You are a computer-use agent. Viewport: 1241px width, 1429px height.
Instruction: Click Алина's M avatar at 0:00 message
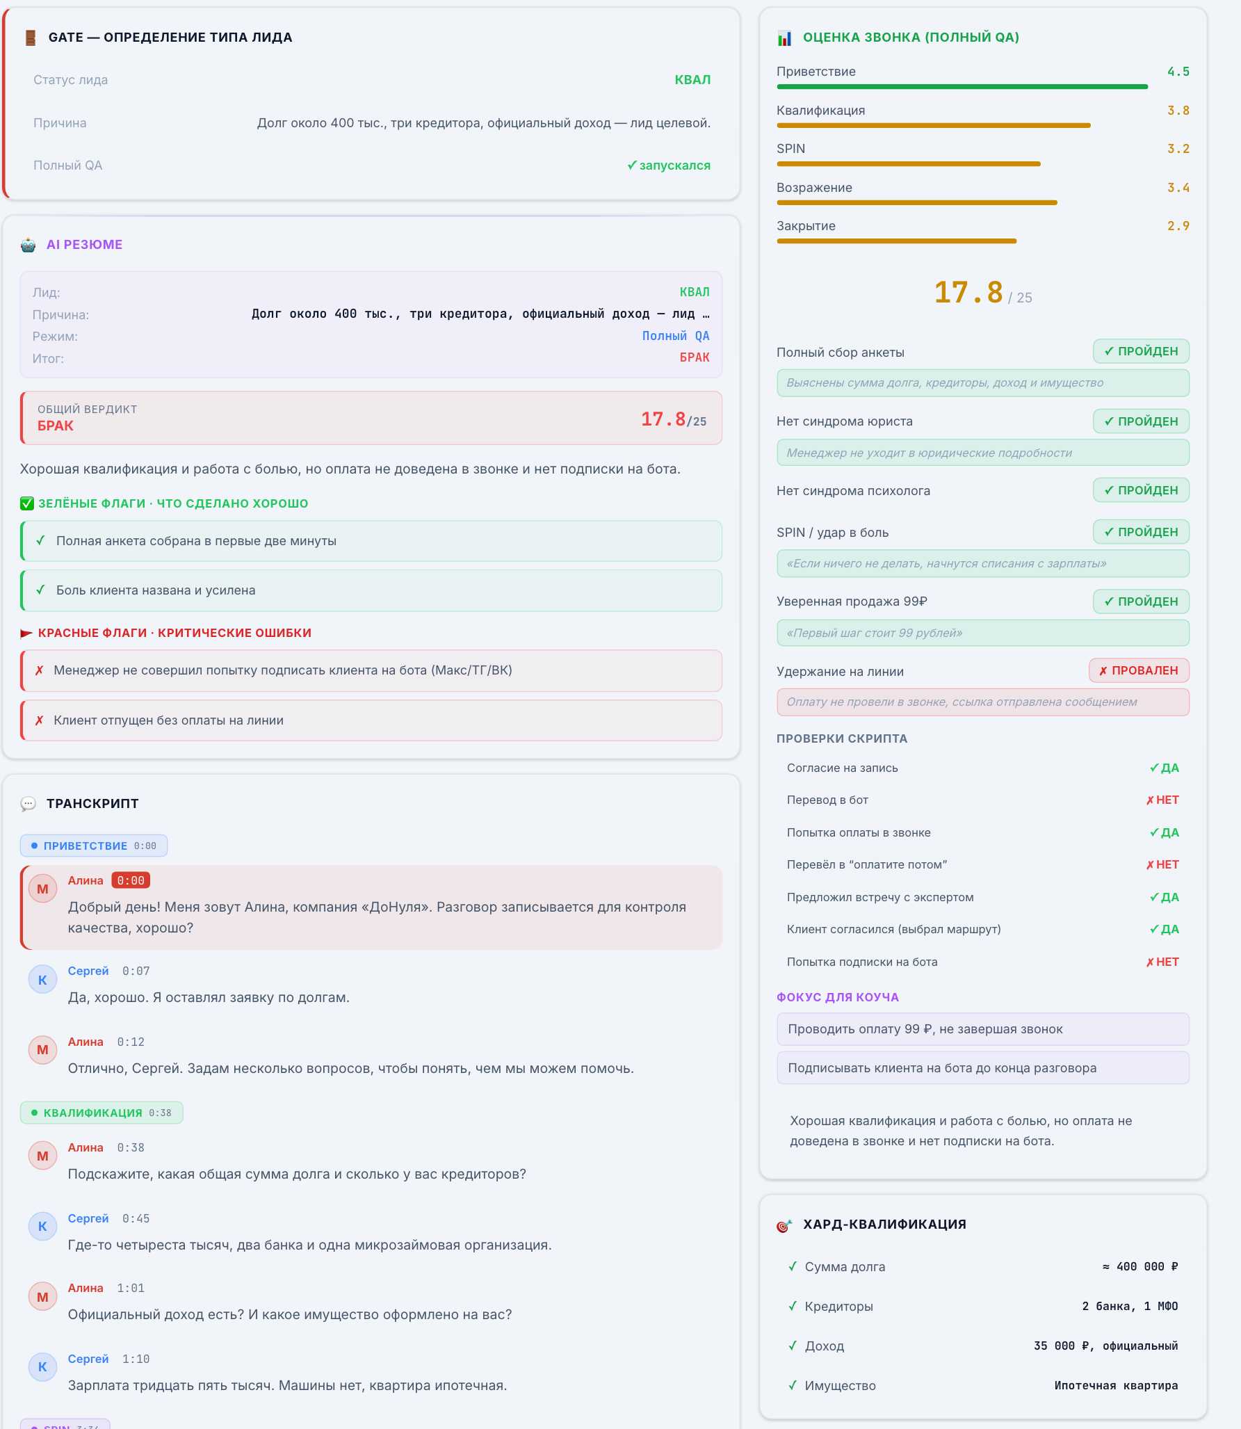click(x=42, y=889)
